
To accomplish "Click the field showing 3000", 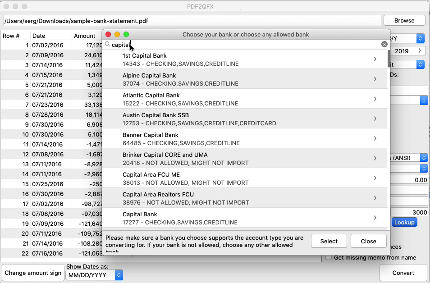I will (409, 212).
